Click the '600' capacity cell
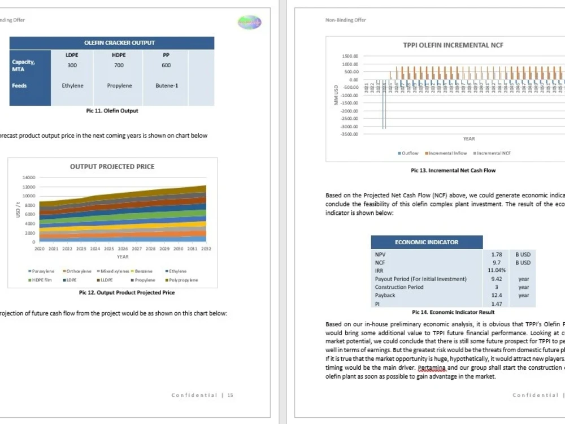 point(166,65)
